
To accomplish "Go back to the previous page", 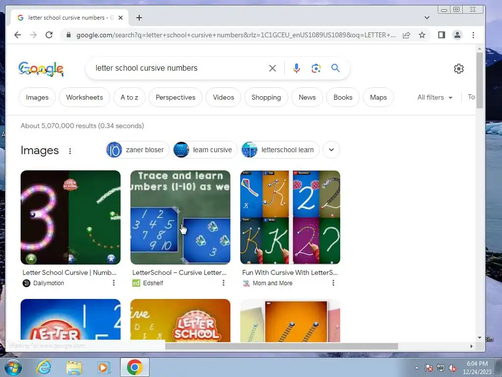I will [18, 35].
